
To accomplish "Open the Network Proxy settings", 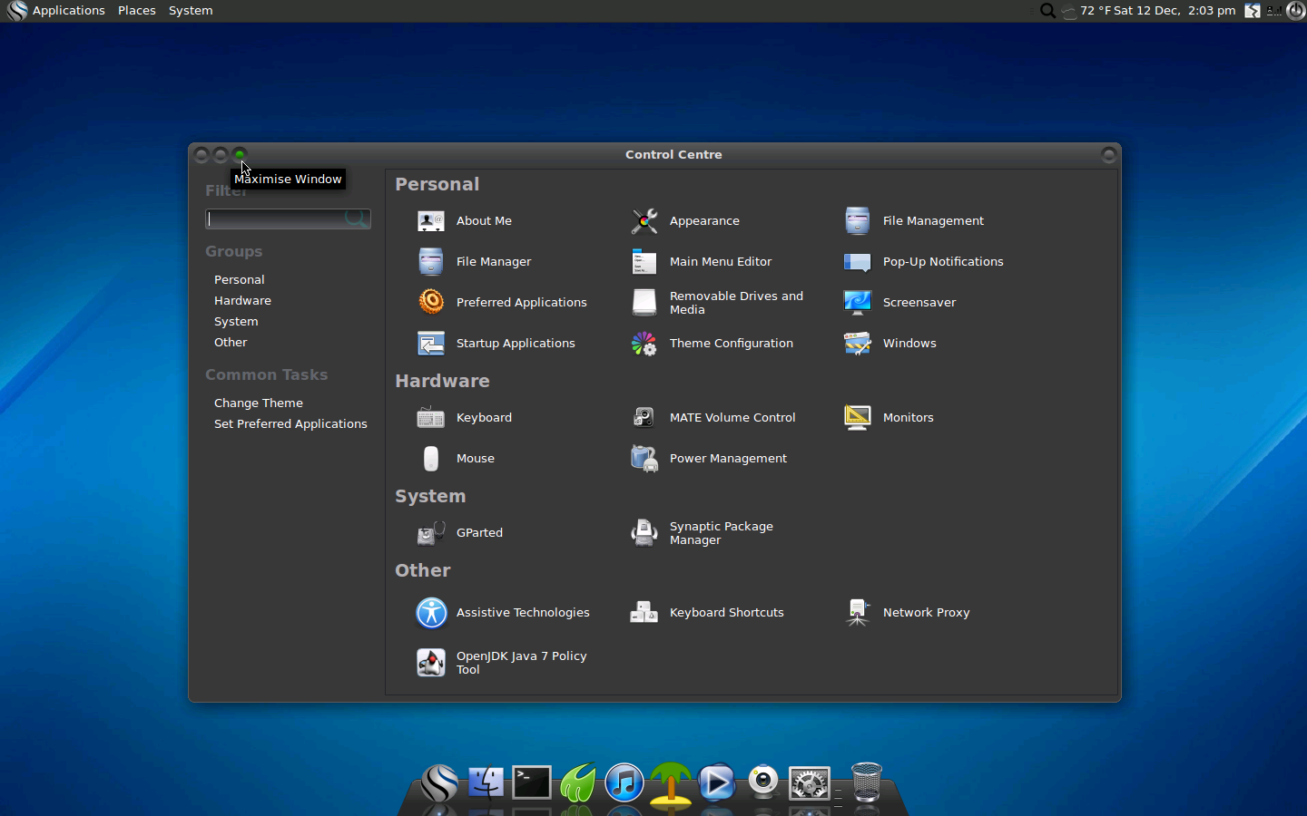I will tap(857, 613).
